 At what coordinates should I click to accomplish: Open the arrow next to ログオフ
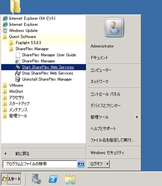click(107, 164)
